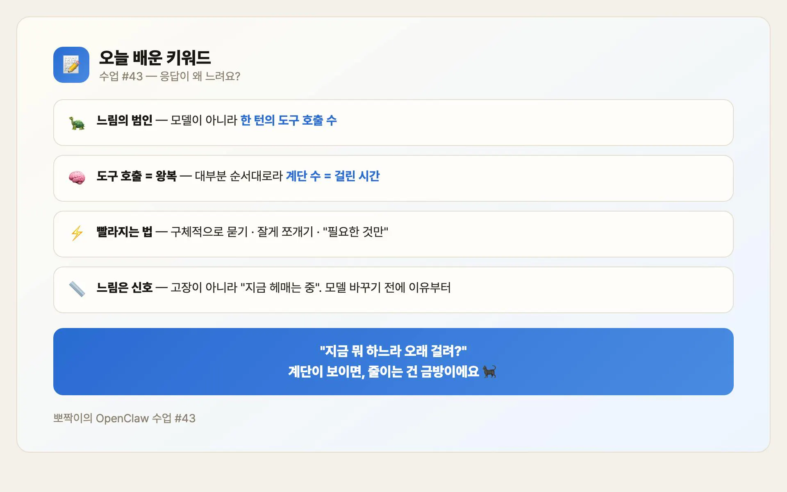Click the brain emoji in the second card

coord(77,178)
